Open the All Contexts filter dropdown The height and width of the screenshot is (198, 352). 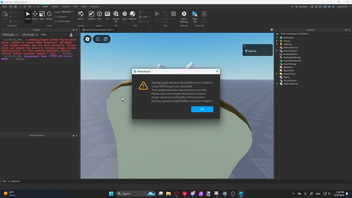[x=30, y=35]
